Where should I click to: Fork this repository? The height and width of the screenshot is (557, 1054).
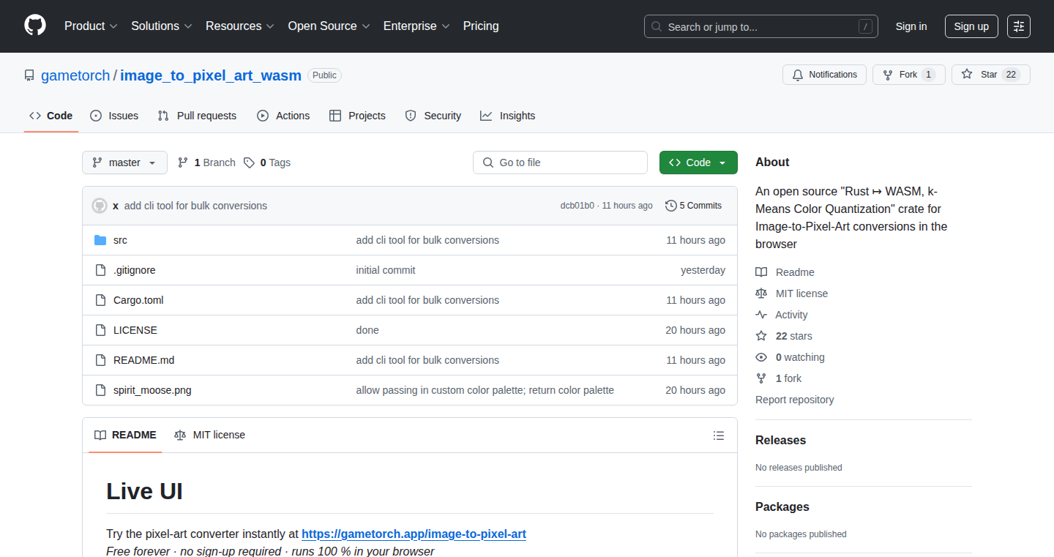(x=908, y=75)
